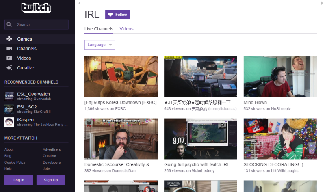
Task: Click 'streaming Overwatch' text under ESL_Overwatch
Action: (34, 99)
